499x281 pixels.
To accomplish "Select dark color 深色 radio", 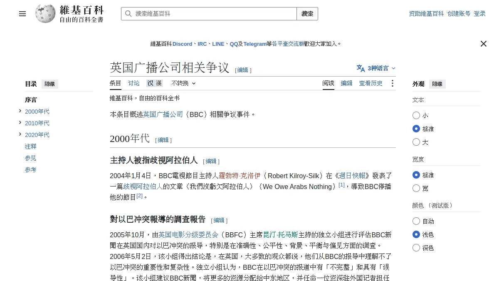I will 416,248.
